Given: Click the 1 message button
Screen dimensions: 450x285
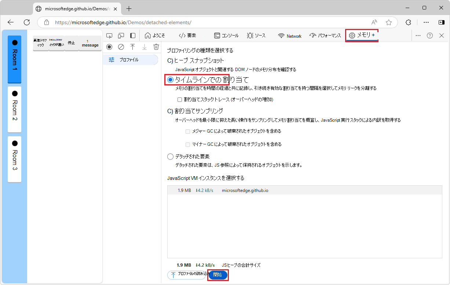Looking at the screenshot, I should [90, 43].
